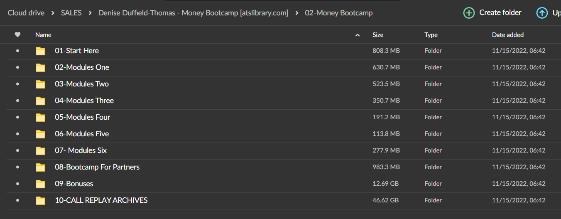Select the 09-Bonuses folder name
561x219 pixels.
[74, 184]
